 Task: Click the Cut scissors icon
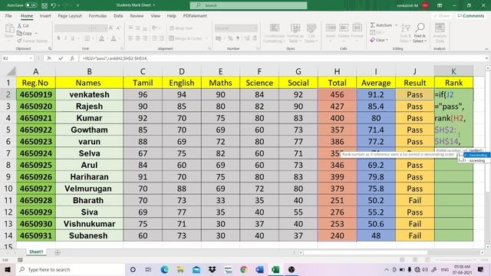(x=19, y=25)
